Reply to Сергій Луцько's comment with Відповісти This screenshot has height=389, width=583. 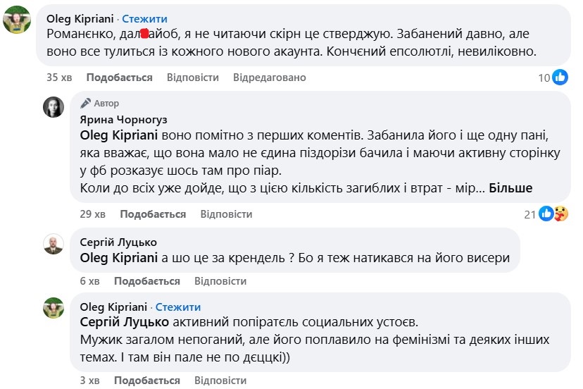[x=220, y=281]
